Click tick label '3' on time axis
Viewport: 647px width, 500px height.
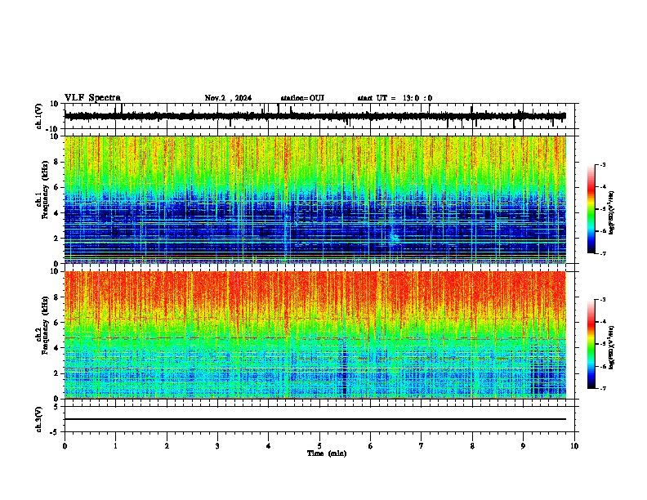click(217, 446)
